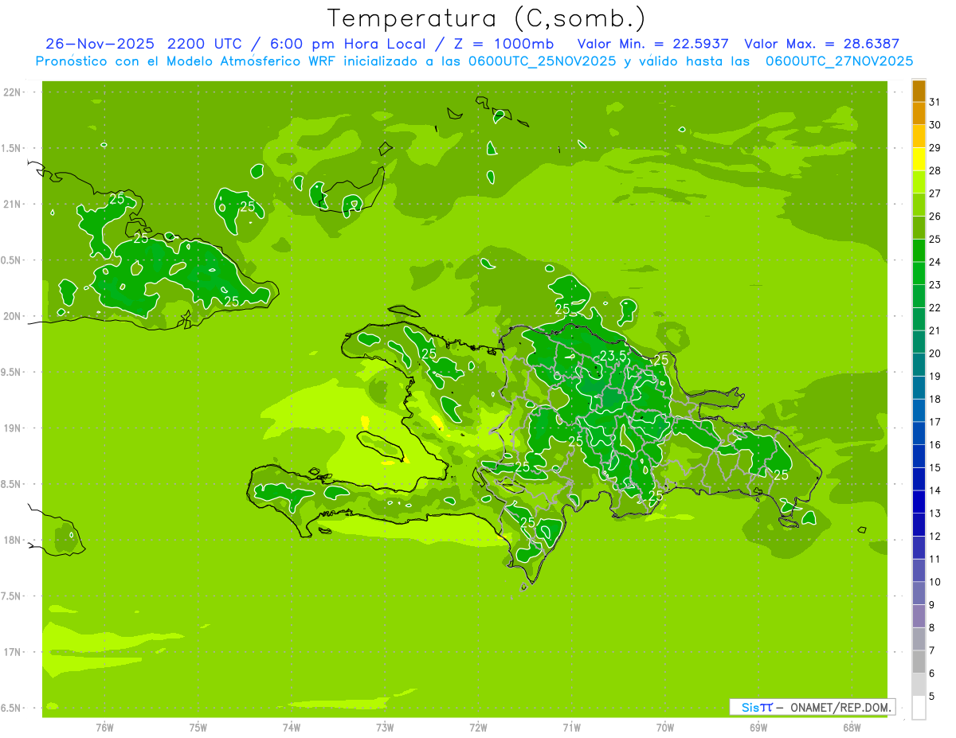Click legend value '12'
This screenshot has width=956, height=738.
[934, 537]
